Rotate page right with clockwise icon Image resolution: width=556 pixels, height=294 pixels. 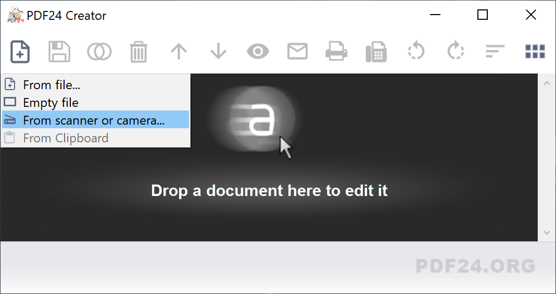456,52
